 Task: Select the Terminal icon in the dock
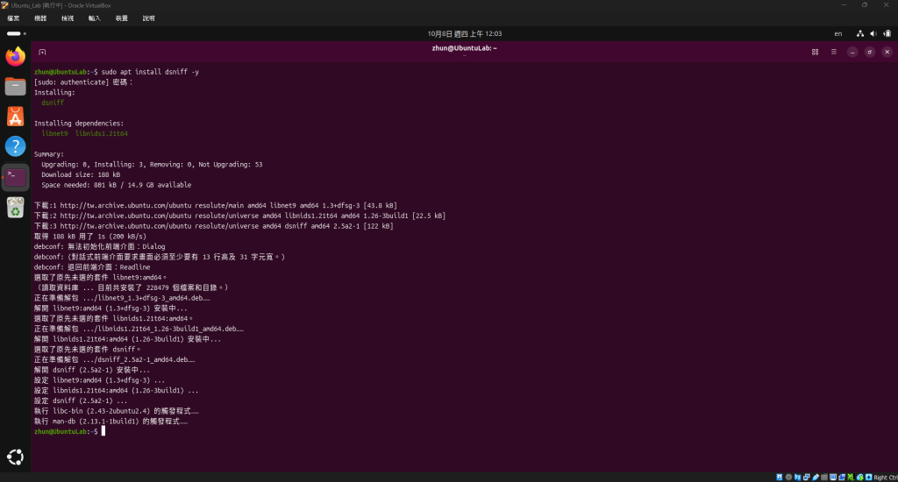tap(16, 177)
